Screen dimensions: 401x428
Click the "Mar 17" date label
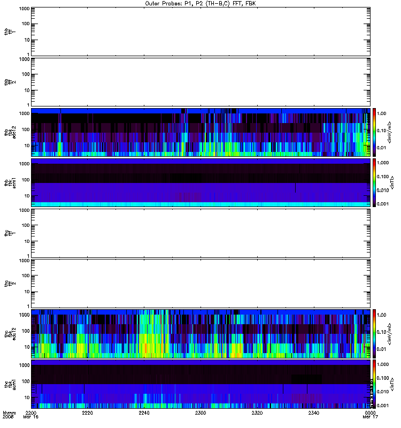(370, 417)
